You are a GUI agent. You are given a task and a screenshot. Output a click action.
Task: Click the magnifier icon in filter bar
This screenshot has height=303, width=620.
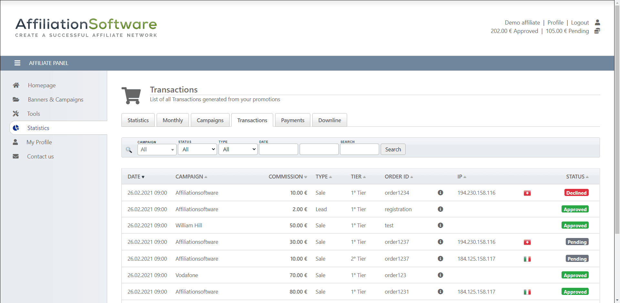click(x=129, y=150)
